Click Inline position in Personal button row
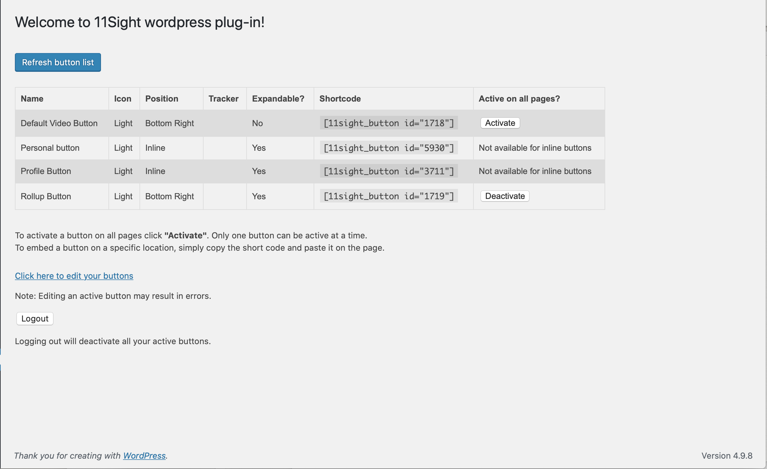The image size is (767, 469). click(x=155, y=148)
